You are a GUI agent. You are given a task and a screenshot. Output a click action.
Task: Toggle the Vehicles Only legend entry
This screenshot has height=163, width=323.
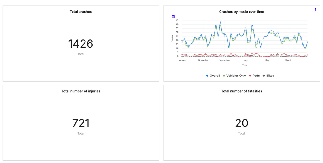click(x=234, y=76)
